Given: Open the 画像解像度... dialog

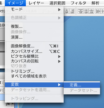Looking at the screenshot, I should point(34,46).
